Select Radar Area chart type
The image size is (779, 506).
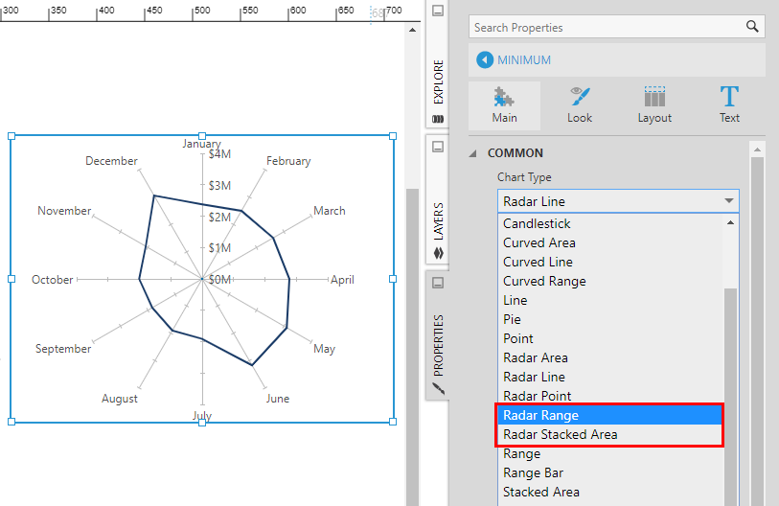[610, 357]
